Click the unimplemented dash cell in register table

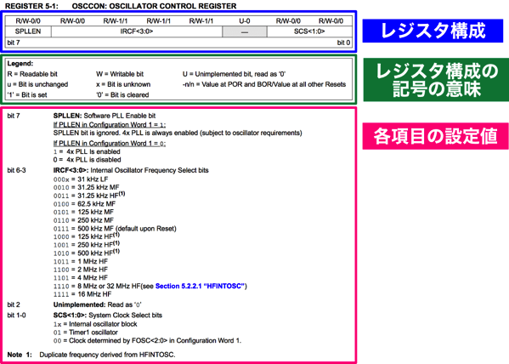point(245,31)
